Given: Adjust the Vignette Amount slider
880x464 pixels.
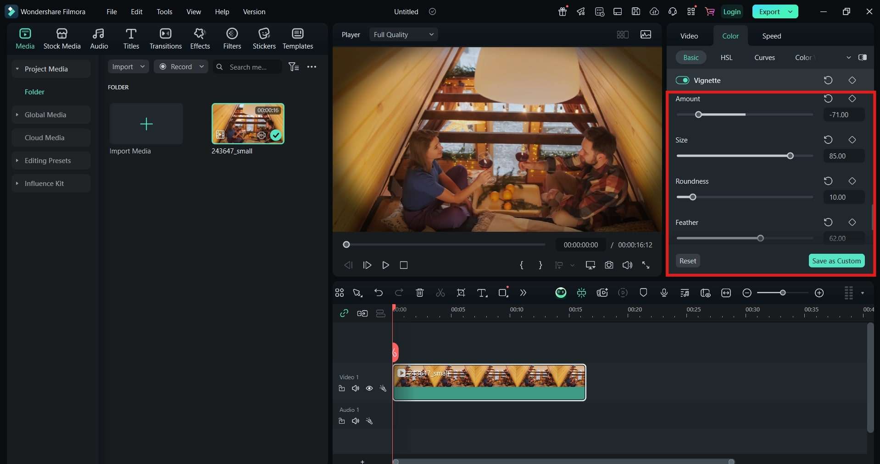Looking at the screenshot, I should pos(698,115).
